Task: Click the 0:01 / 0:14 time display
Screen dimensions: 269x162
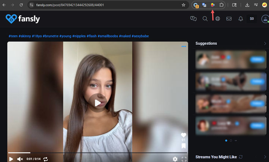Action: tap(34, 159)
